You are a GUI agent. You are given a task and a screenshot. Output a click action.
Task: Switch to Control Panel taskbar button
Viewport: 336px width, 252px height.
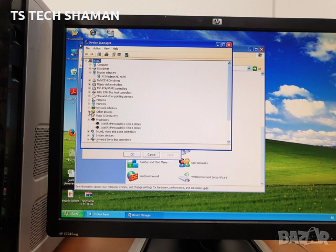coord(104,214)
